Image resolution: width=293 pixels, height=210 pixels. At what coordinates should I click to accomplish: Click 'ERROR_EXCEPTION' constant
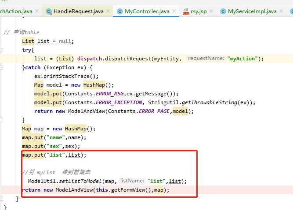click(119, 102)
